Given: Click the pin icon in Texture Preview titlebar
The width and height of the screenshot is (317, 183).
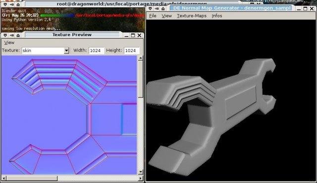Looking at the screenshot, I should click(12, 35).
